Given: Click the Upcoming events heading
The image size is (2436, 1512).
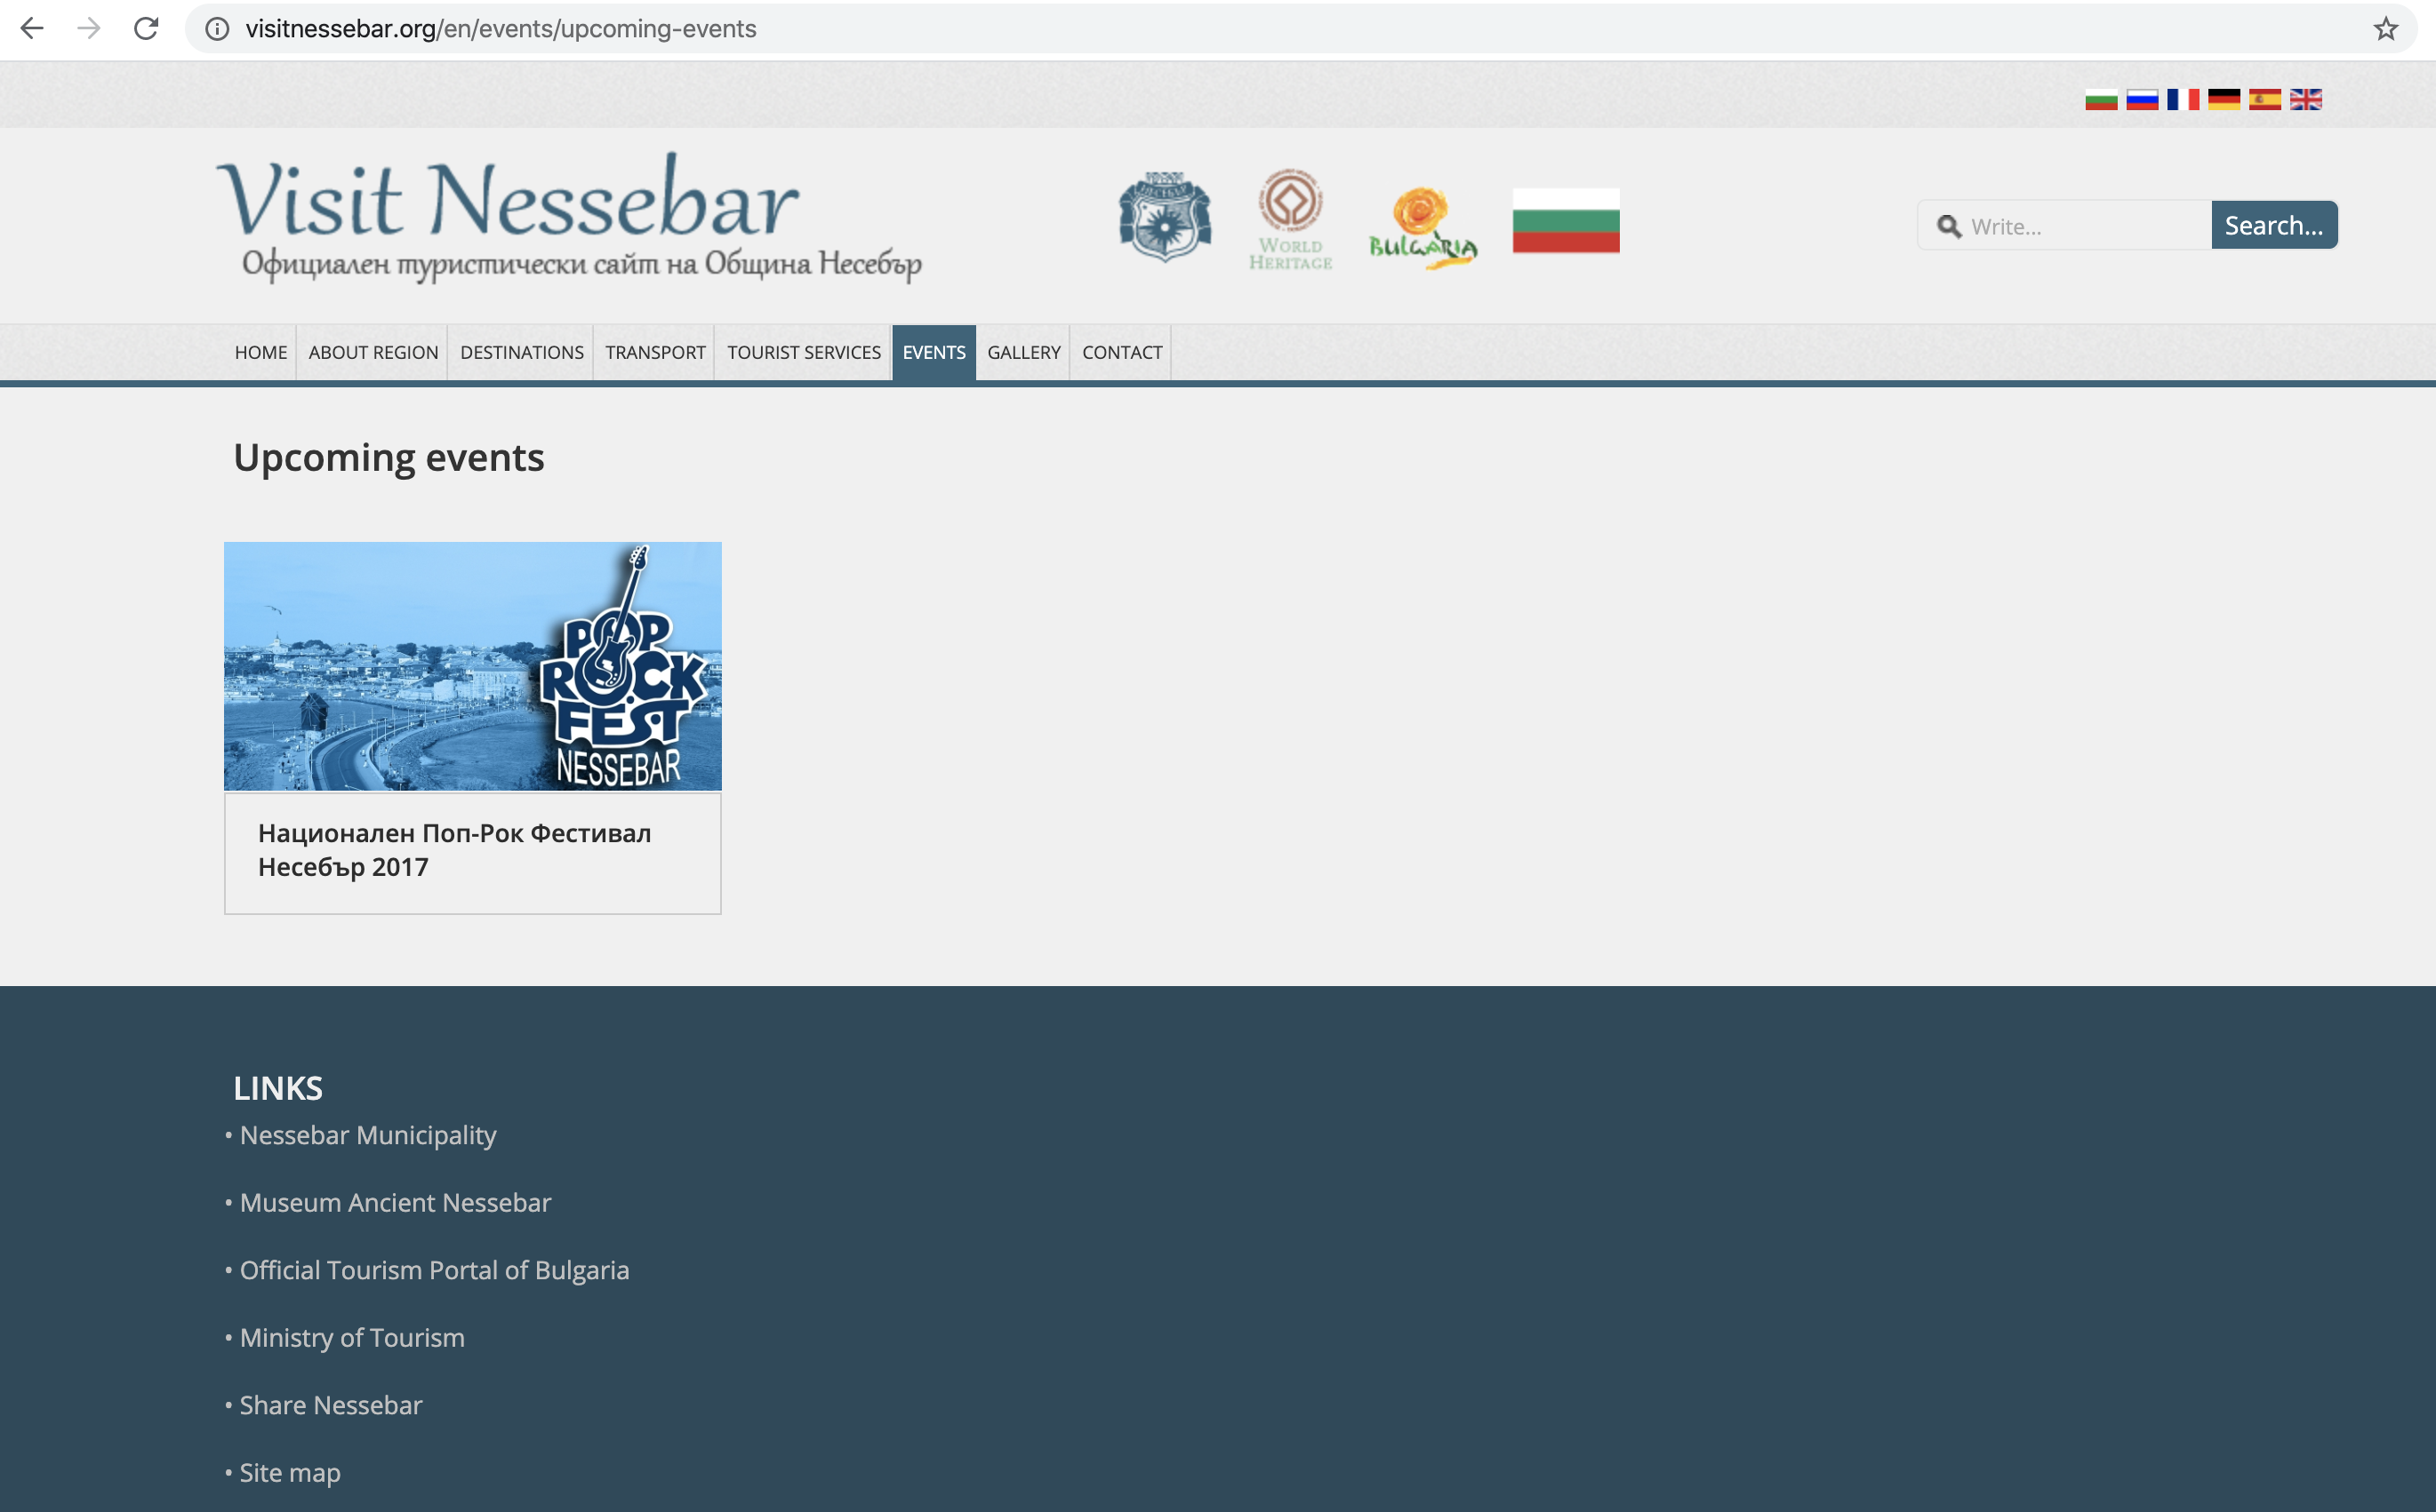Looking at the screenshot, I should [x=389, y=459].
